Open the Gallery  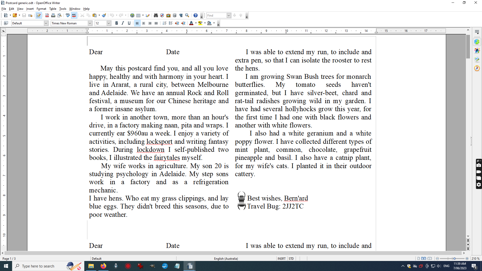pyautogui.click(x=168, y=15)
